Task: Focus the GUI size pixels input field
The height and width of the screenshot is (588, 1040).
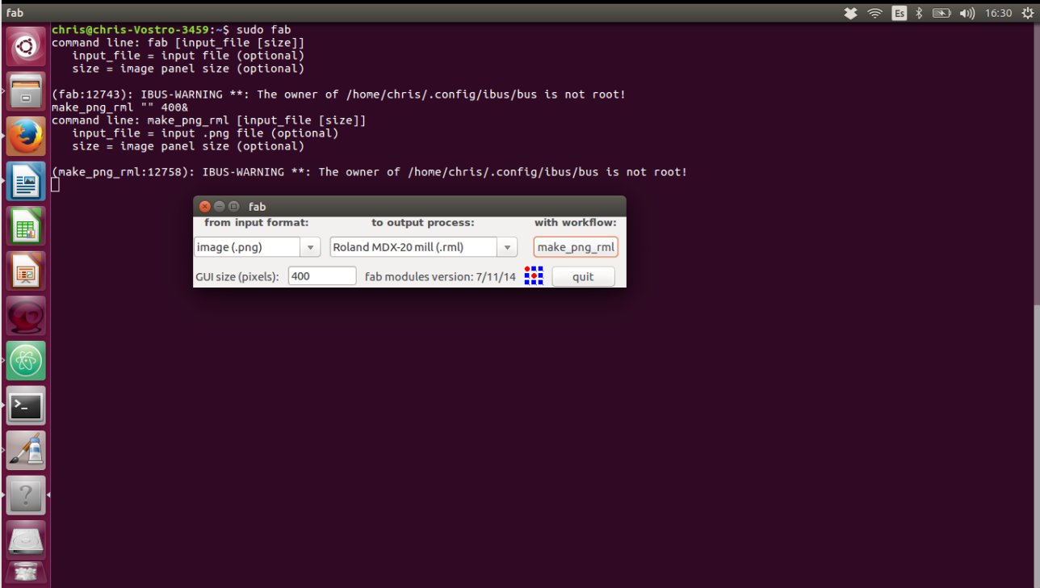Action: click(322, 275)
